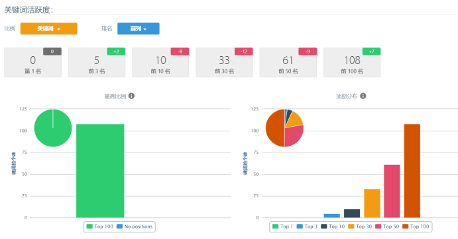Click the +7 badge on 前100名 card

[x=371, y=51]
